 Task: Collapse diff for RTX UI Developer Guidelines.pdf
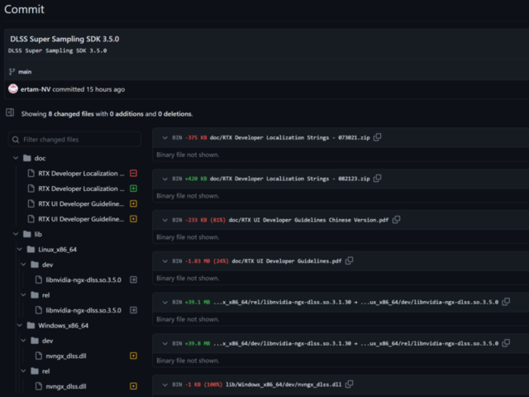pyautogui.click(x=164, y=261)
